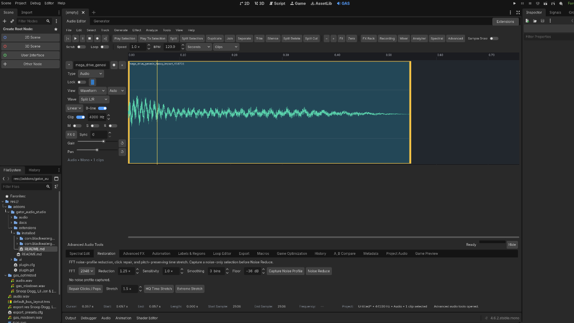Open the Generate menu

(121, 30)
